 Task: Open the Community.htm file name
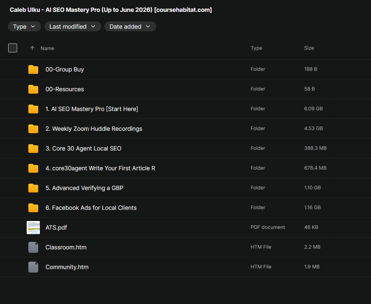pos(67,267)
